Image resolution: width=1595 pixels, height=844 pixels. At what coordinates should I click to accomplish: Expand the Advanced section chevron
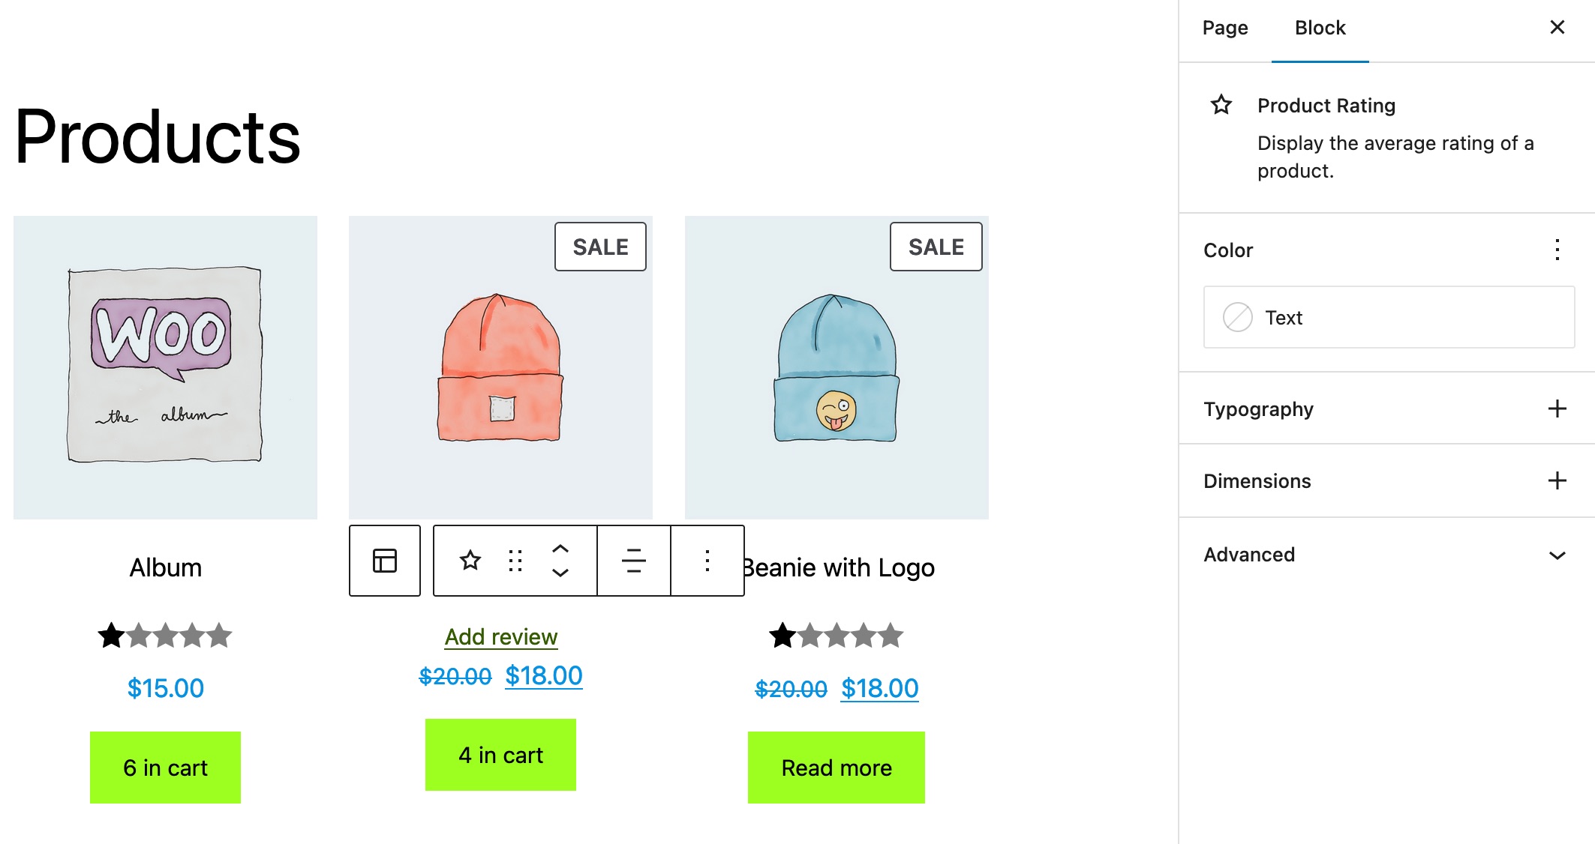pyautogui.click(x=1557, y=555)
